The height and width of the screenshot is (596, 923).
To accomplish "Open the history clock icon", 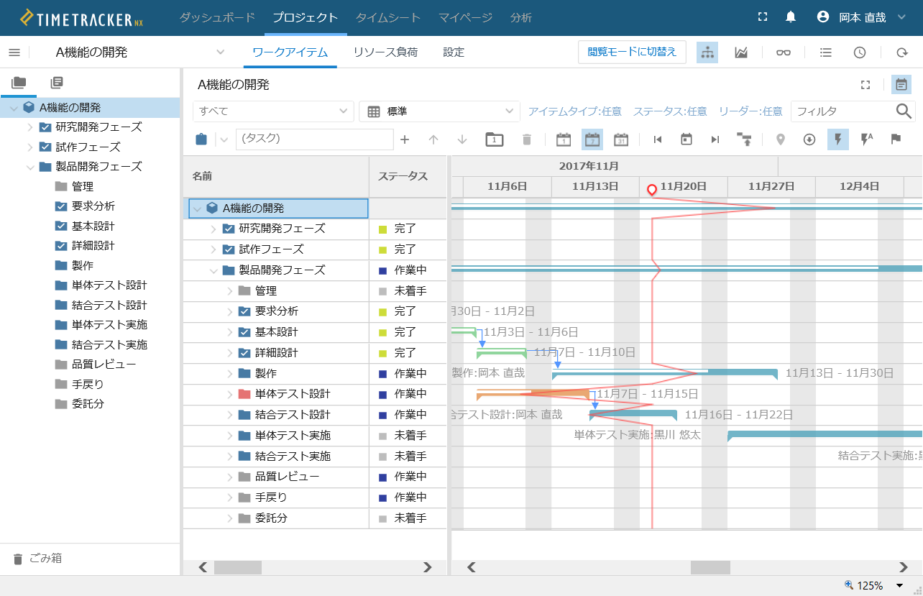I will click(x=860, y=52).
